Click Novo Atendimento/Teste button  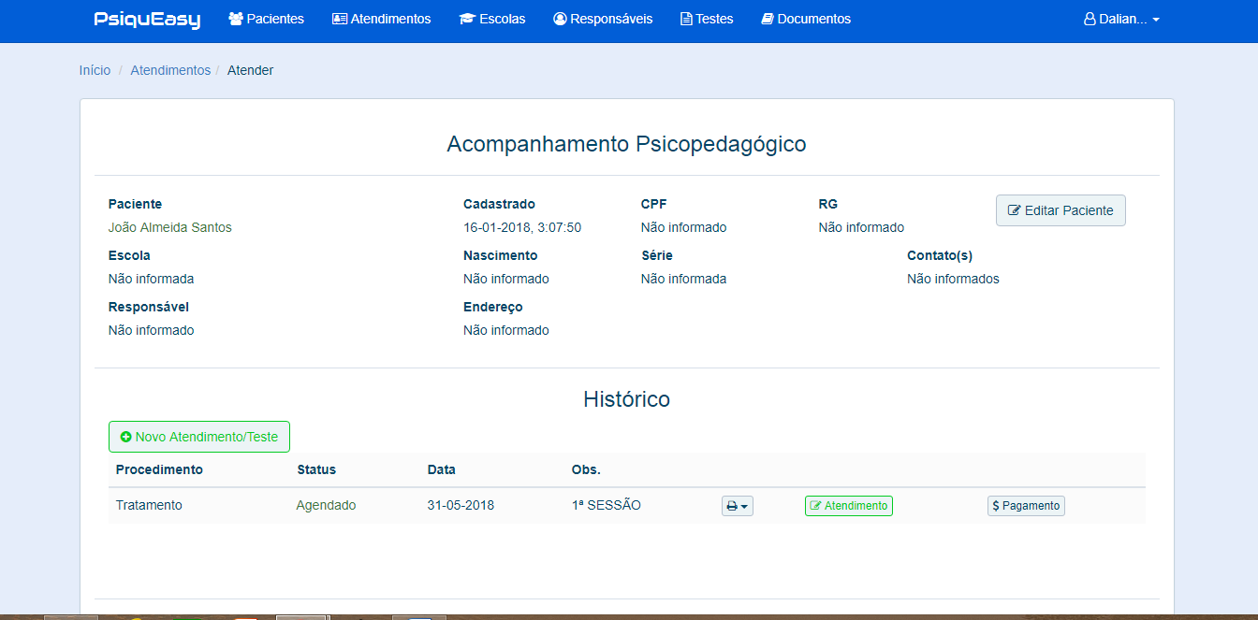click(199, 437)
